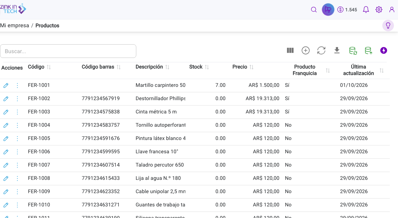398x218 pixels.
Task: Click the AR$ 1.500,00 price cell
Action: tap(264, 85)
